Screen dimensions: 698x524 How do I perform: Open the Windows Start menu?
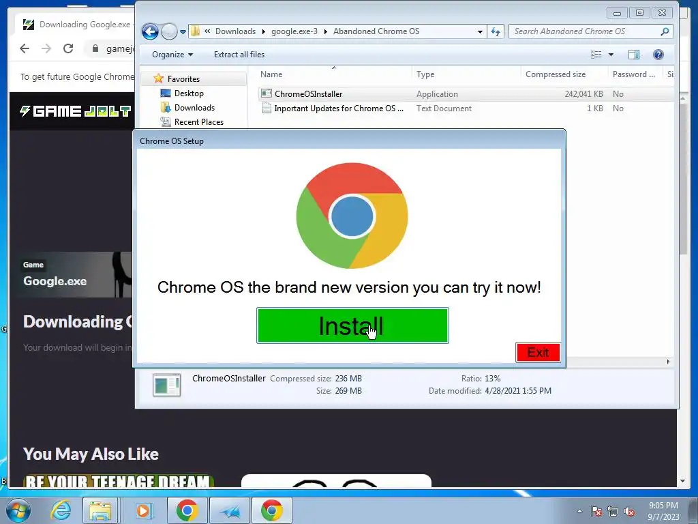pos(18,510)
